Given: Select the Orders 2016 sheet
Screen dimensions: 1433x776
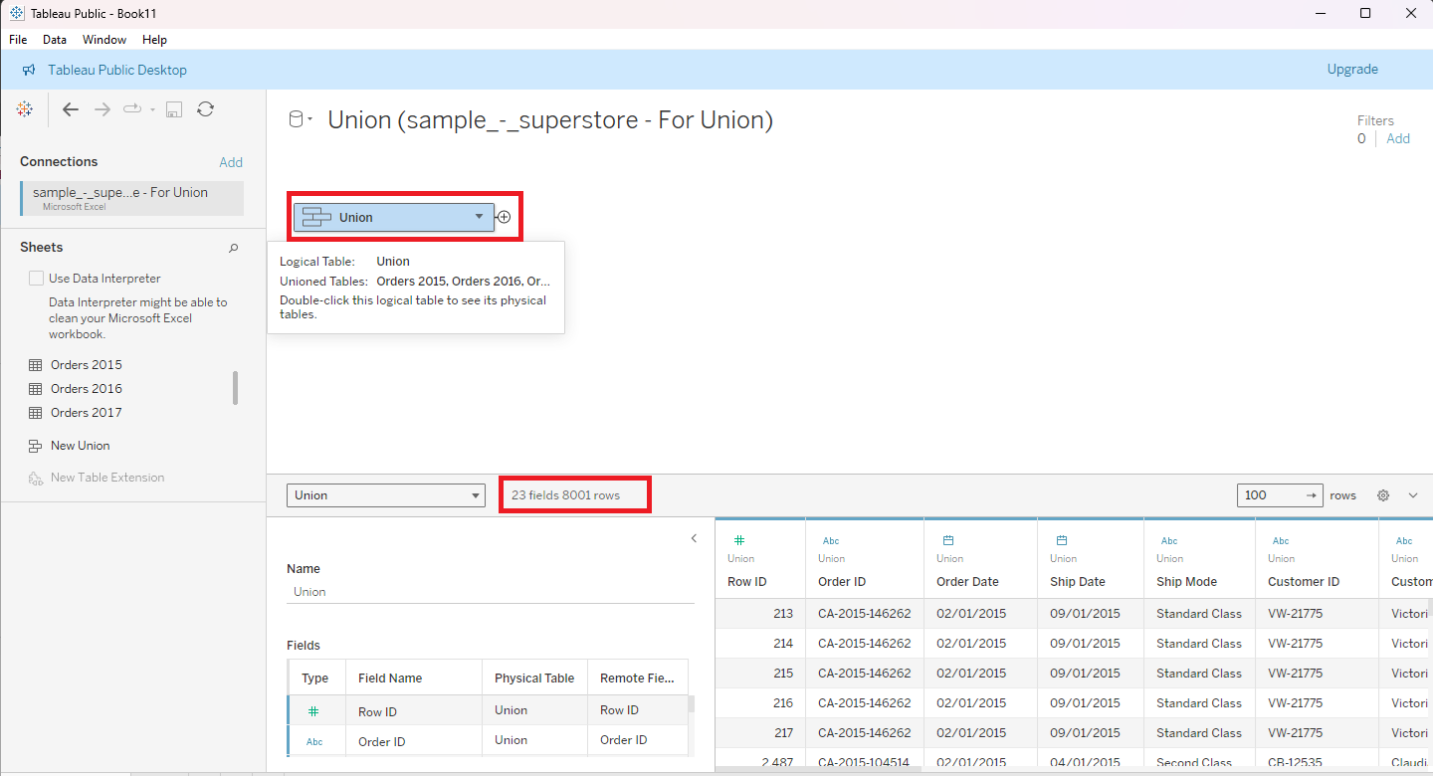Looking at the screenshot, I should click(x=87, y=389).
